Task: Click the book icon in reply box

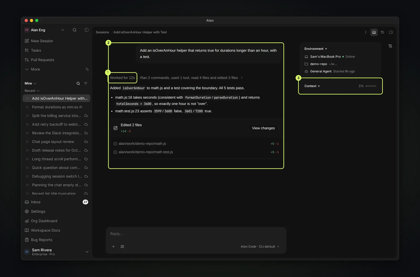Action: tap(122, 247)
